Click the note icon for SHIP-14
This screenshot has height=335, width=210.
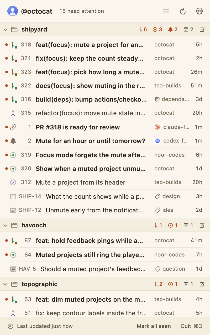(13, 196)
